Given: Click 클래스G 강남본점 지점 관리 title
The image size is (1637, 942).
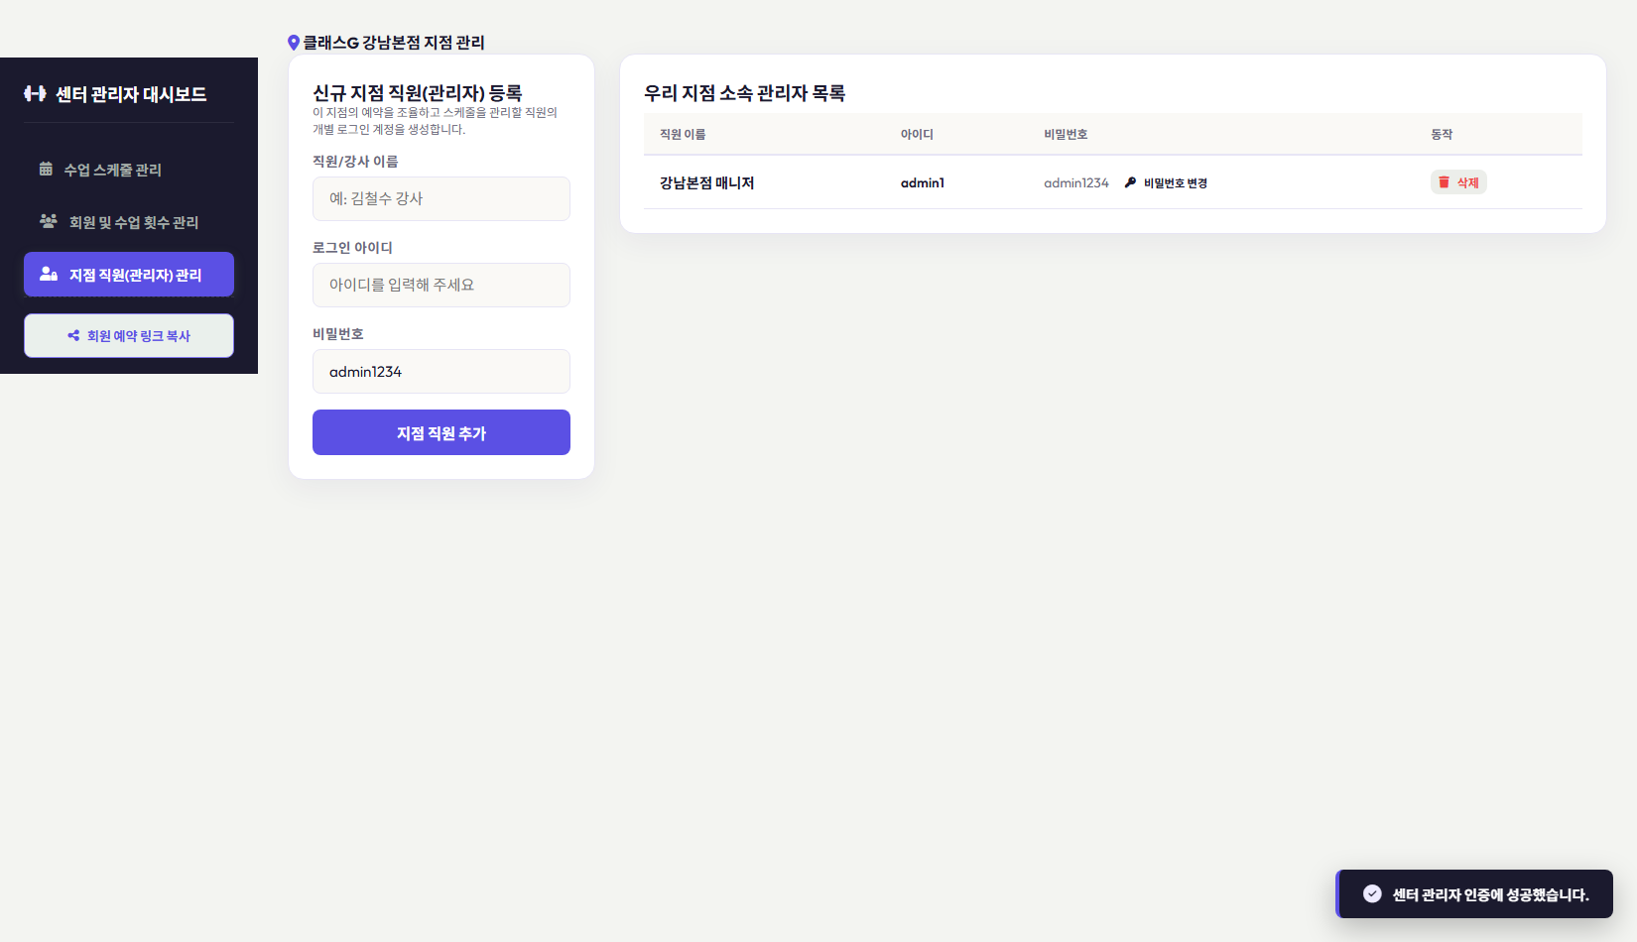Looking at the screenshot, I should (394, 43).
